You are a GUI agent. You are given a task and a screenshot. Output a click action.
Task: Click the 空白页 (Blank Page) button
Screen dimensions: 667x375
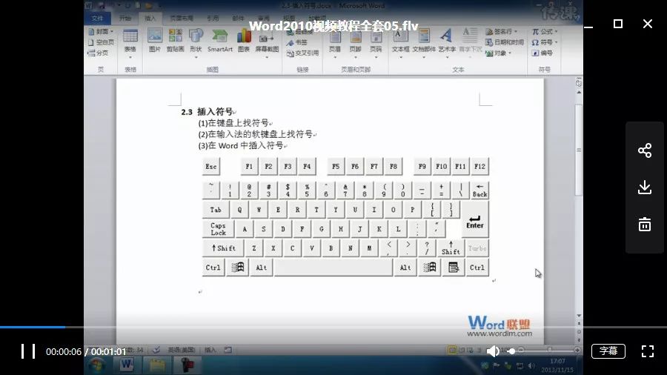pos(101,42)
